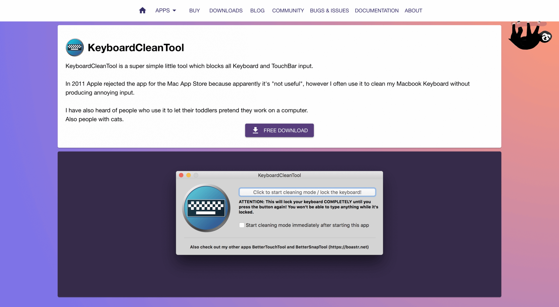Click the download arrow icon on the button
The height and width of the screenshot is (307, 559).
(255, 130)
